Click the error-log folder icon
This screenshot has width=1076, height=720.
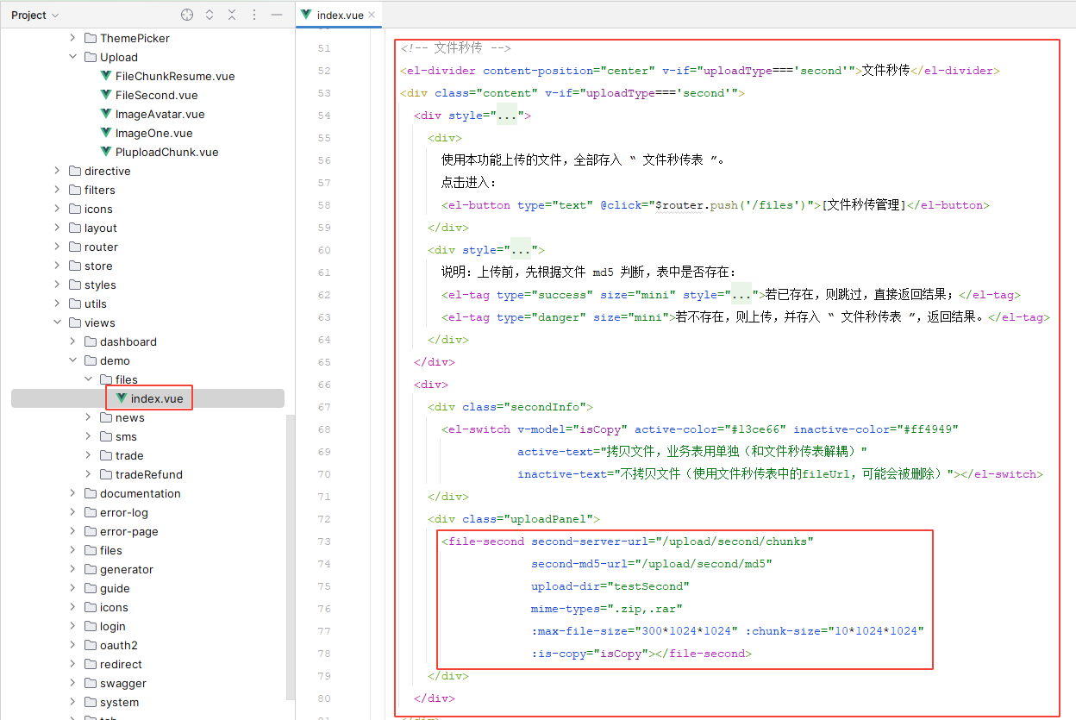(91, 512)
